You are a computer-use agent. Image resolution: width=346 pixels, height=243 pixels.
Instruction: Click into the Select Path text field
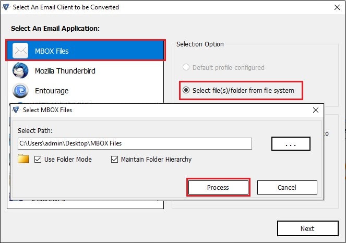135,143
